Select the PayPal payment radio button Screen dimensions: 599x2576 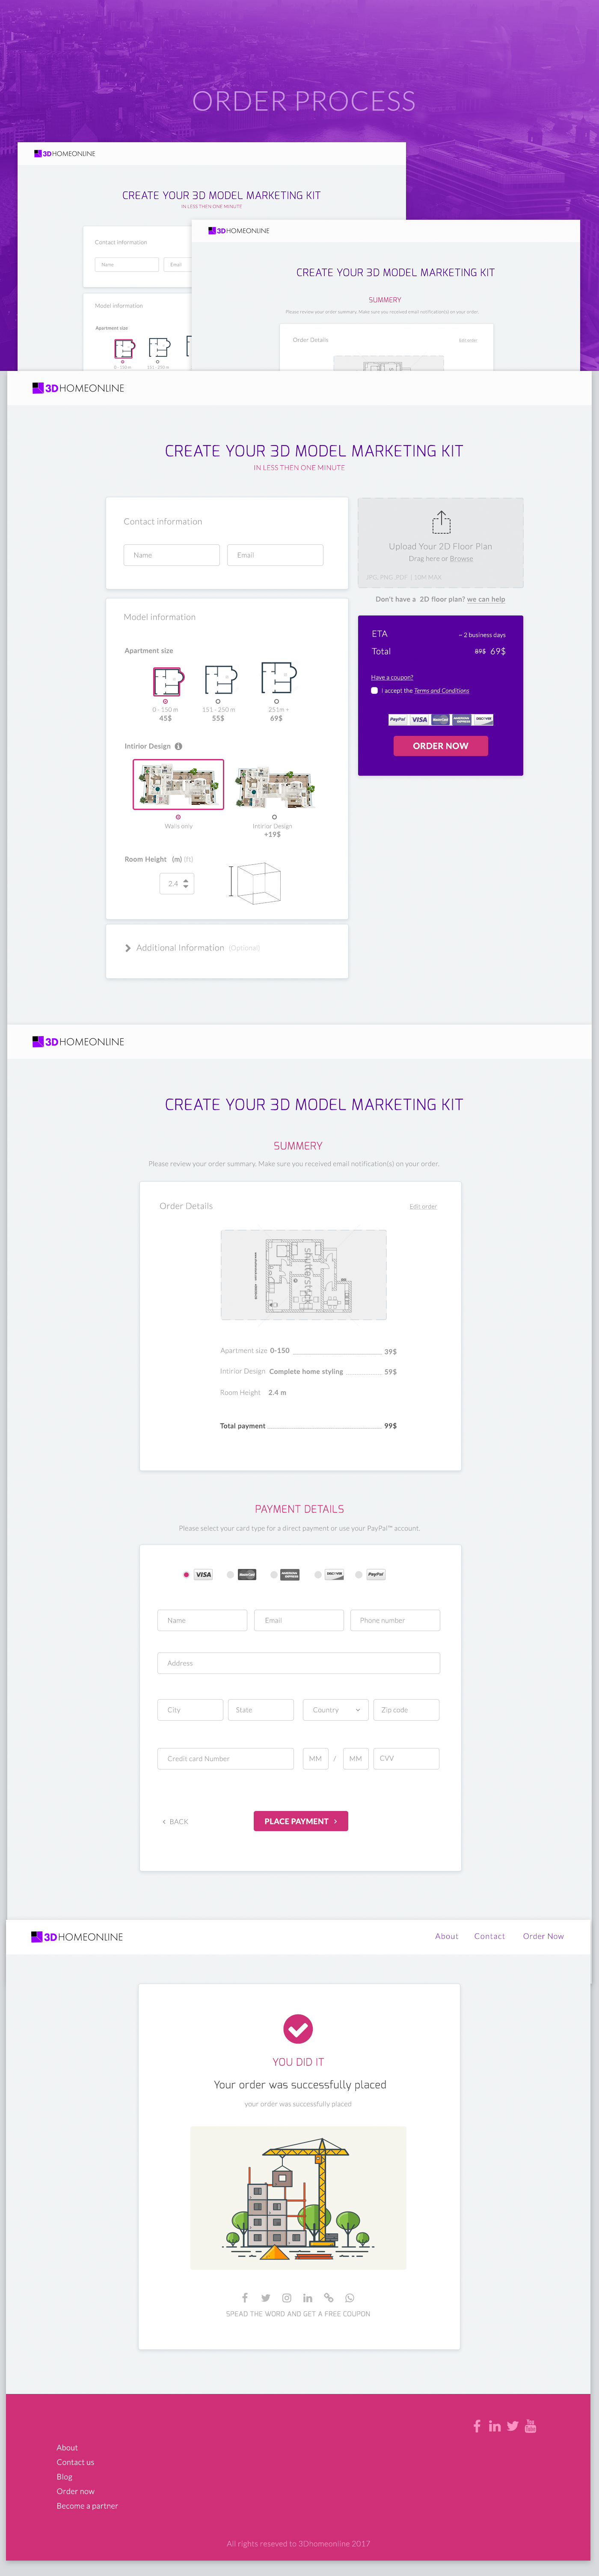pos(359,1574)
